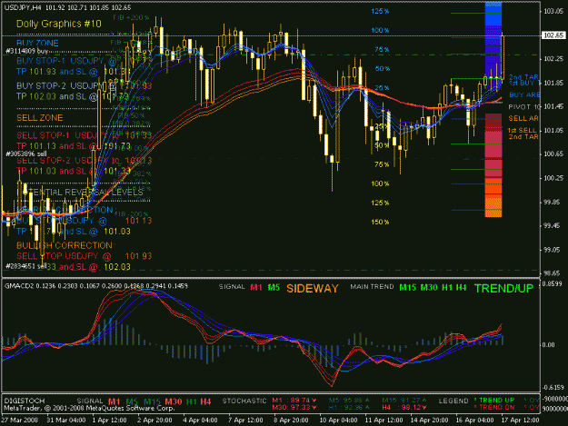Viewport: 568px width, 426px height.
Task: Click the 'BUY ZONE' heading
Action: pyautogui.click(x=37, y=43)
